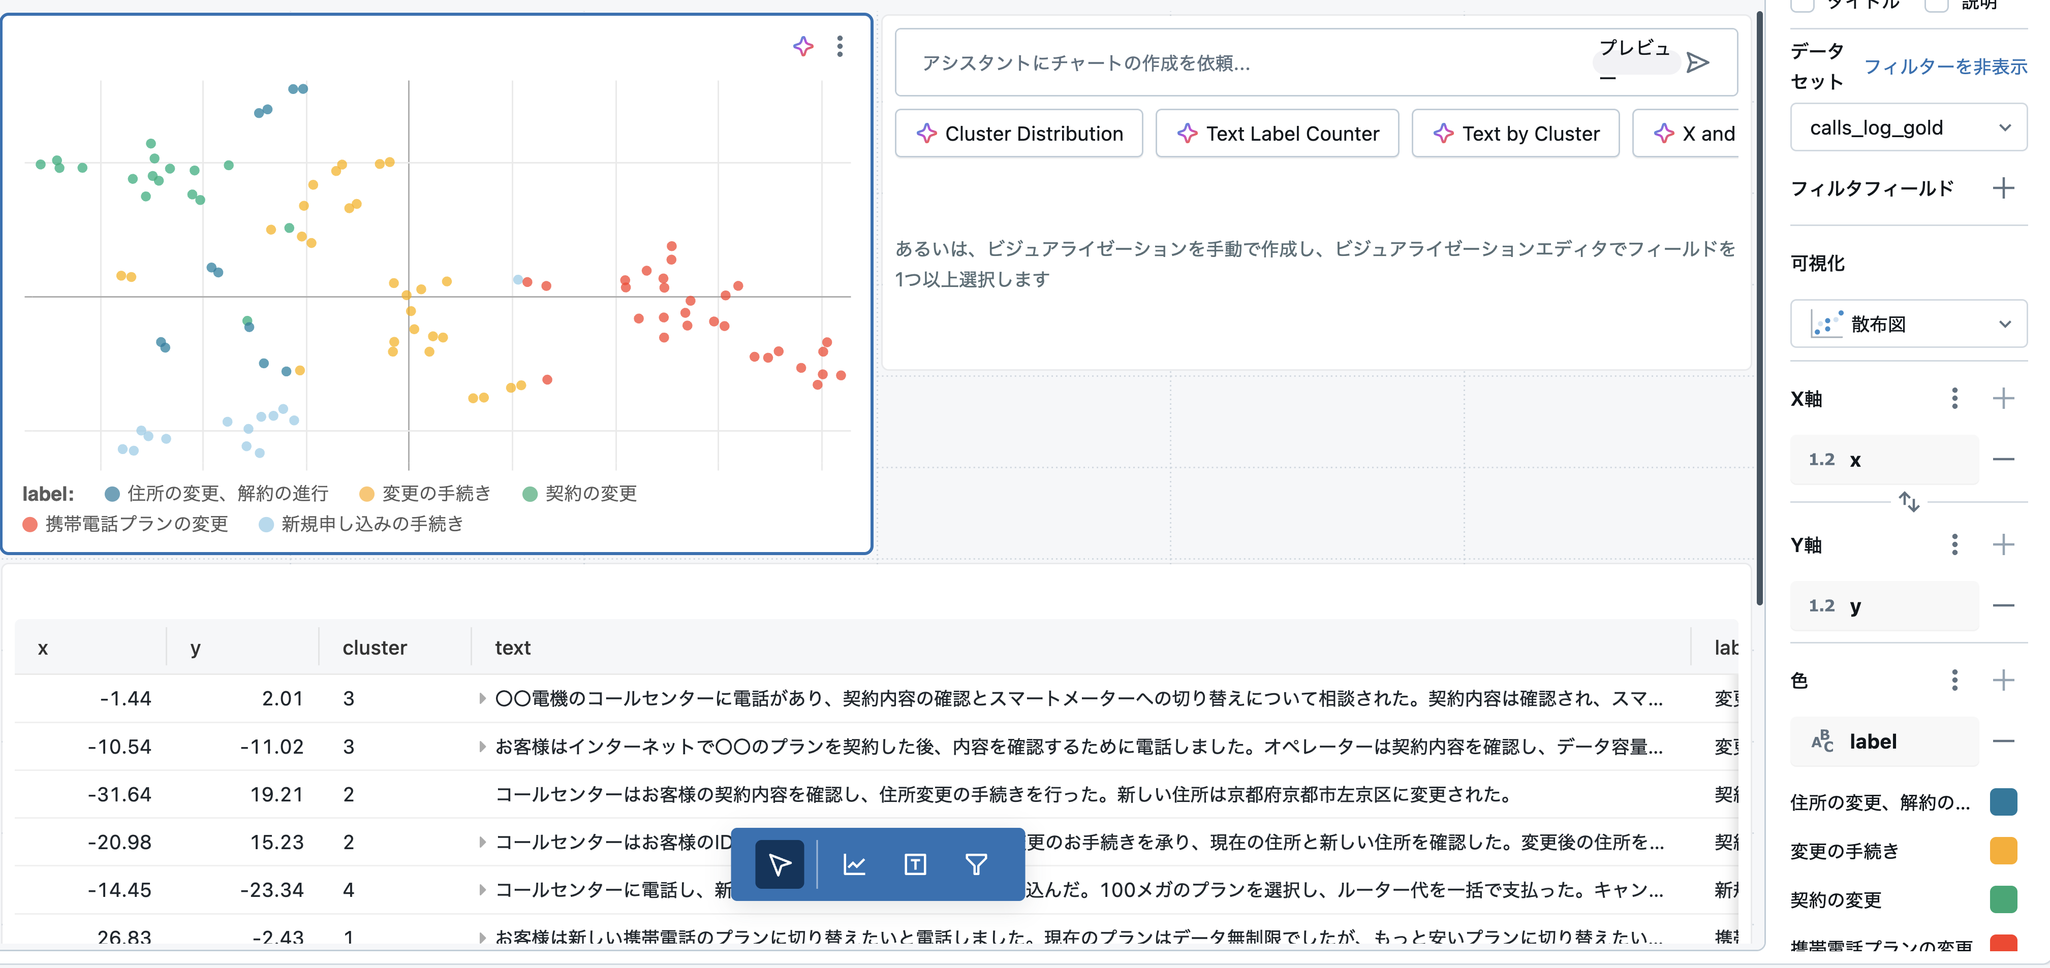Open the calls_log_gold dataset dropdown
Screen dimensions: 2050x968
click(1908, 127)
